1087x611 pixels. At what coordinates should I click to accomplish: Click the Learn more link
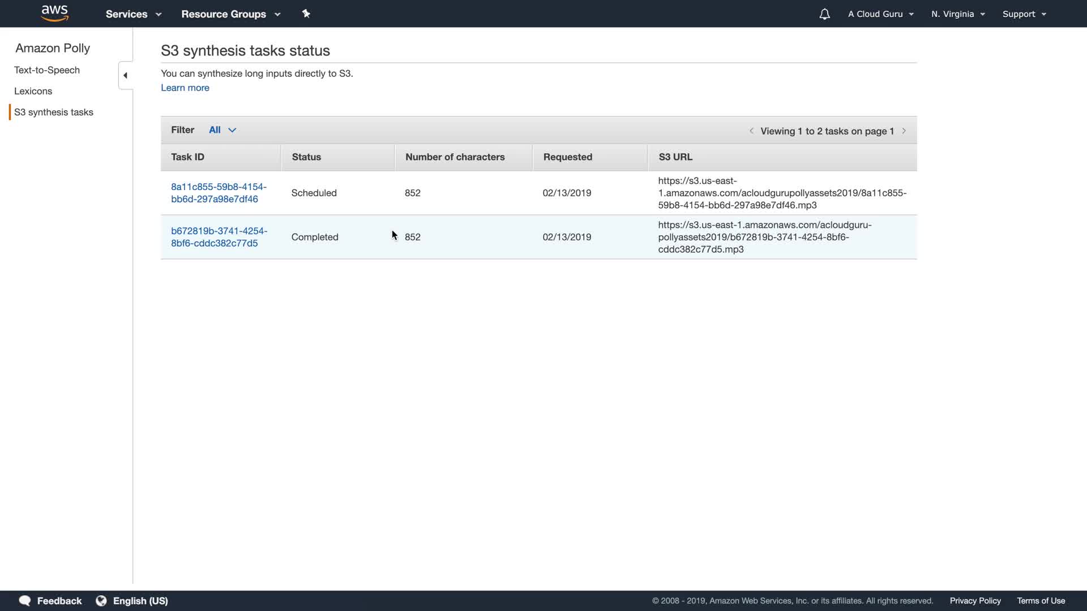coord(185,88)
